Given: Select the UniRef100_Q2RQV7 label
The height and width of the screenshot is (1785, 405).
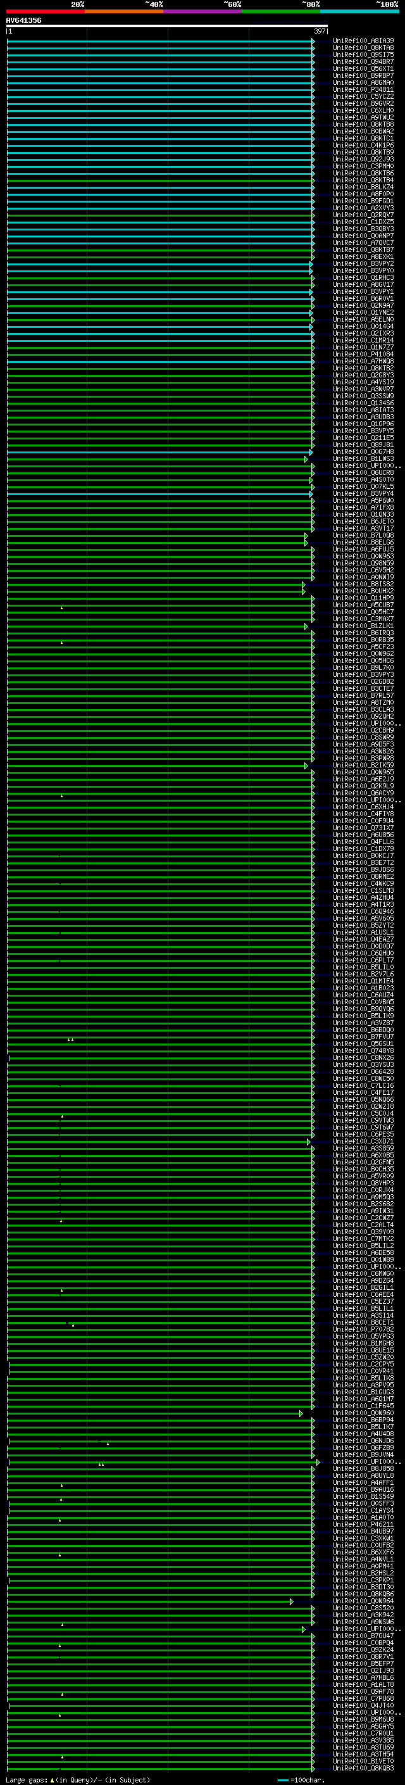Looking at the screenshot, I should tap(363, 215).
